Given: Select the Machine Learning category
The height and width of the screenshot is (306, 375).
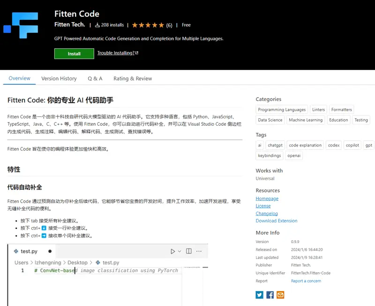Looking at the screenshot, I should (x=306, y=120).
